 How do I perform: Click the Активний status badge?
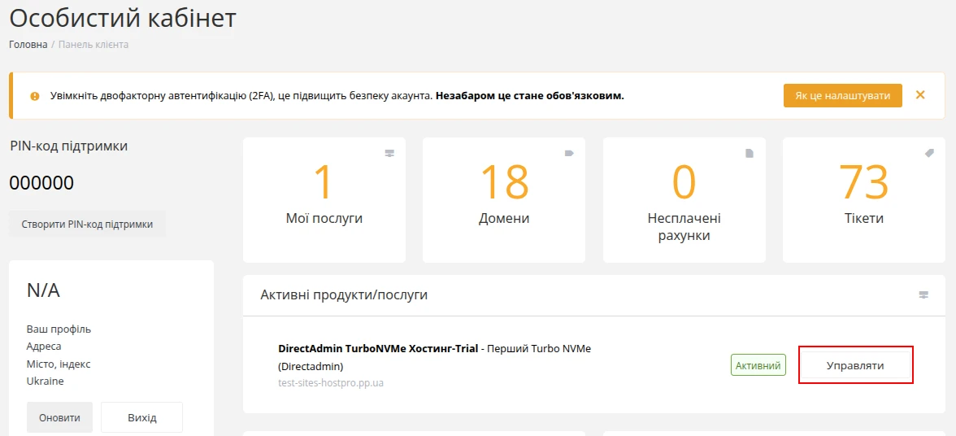click(x=758, y=366)
